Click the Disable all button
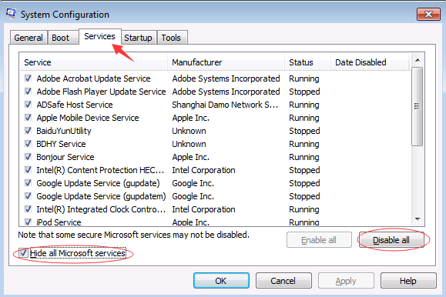Screen dimensions: 446x297 coord(391,240)
